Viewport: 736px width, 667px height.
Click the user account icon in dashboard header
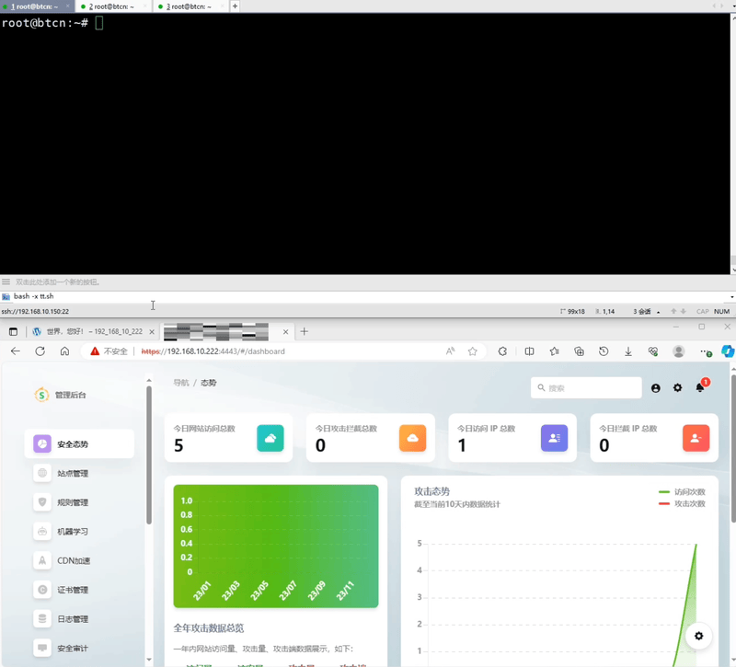click(x=656, y=388)
